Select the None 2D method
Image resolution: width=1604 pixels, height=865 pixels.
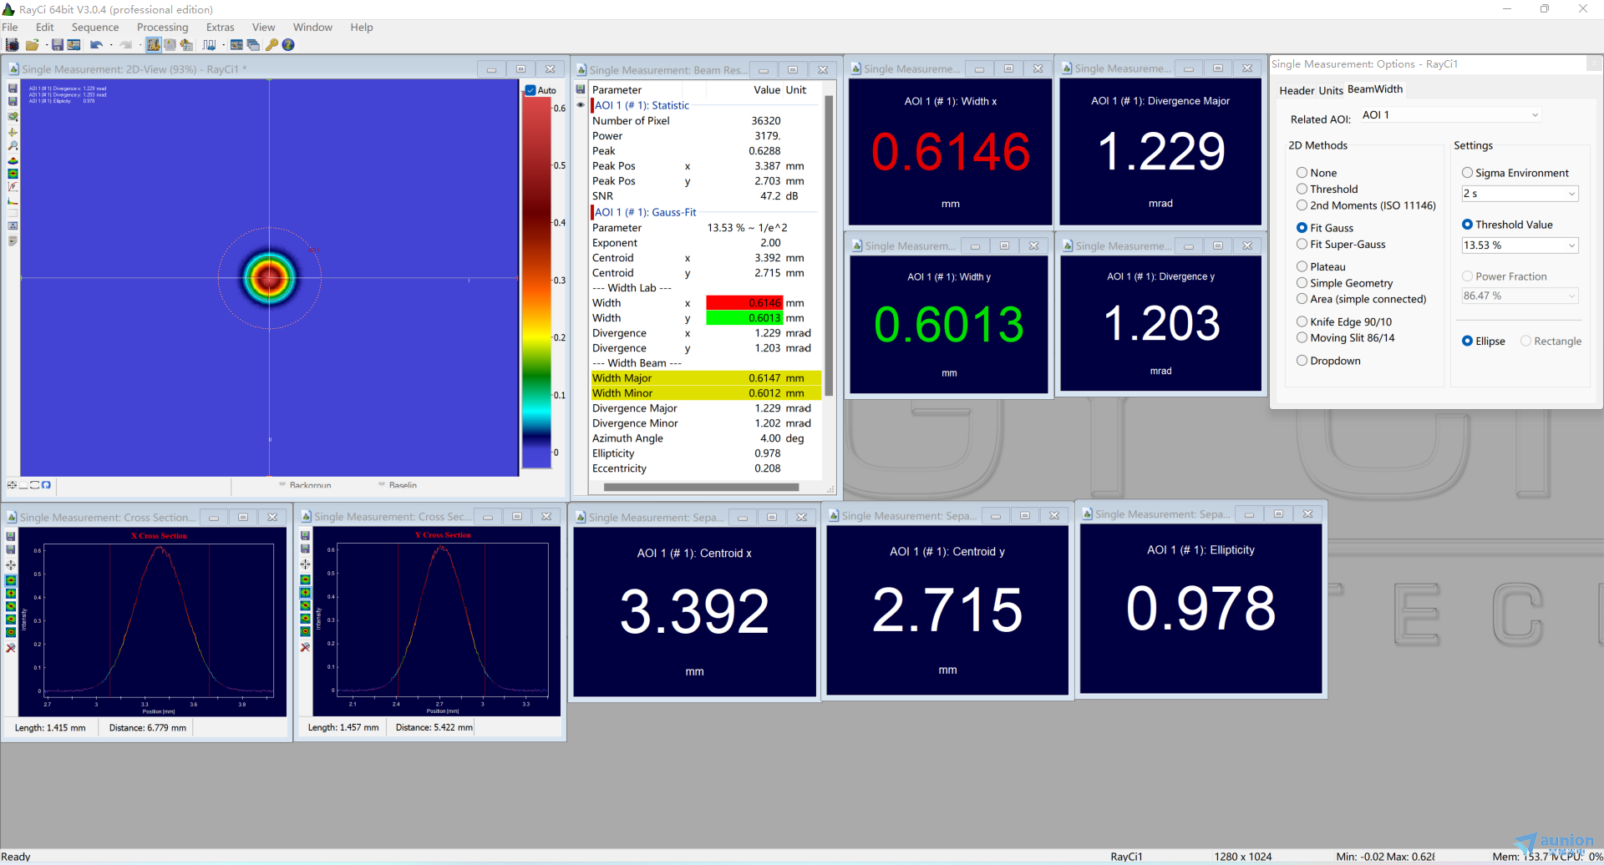tap(1302, 173)
